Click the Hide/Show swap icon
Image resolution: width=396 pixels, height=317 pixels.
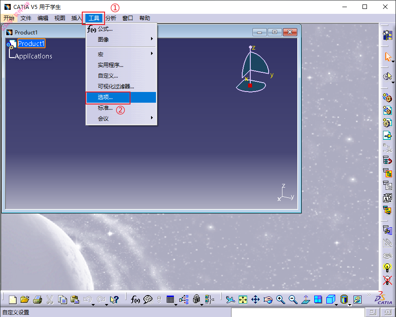click(x=358, y=300)
